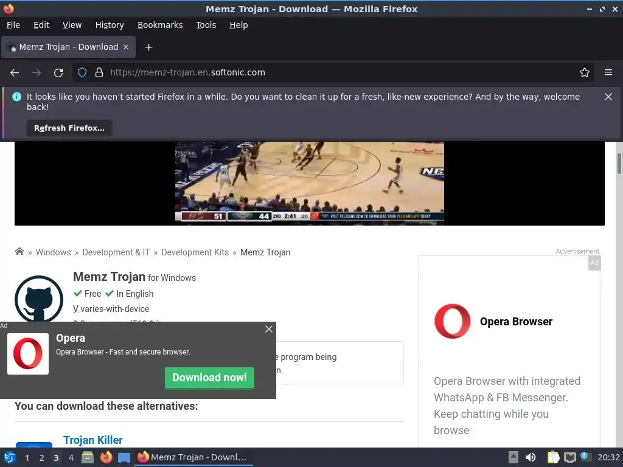Launch Firefox from taskbar quick launch
Viewport: 623px width, 467px height.
[106, 457]
